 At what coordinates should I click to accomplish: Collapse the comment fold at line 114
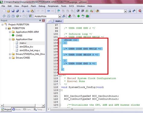(x=60, y=75)
